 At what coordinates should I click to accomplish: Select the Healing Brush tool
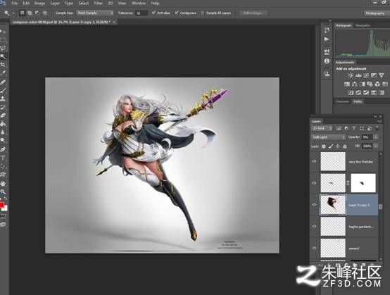[x=3, y=82]
